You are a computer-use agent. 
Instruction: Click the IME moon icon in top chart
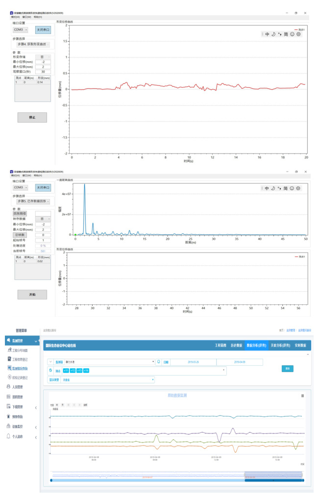273,34
